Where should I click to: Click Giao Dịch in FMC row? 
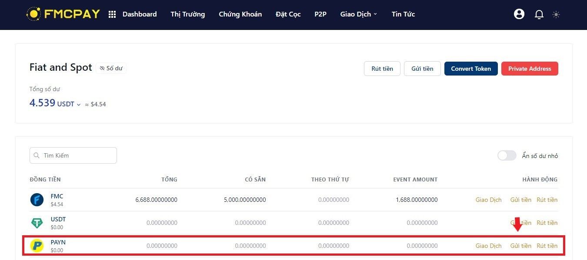pyautogui.click(x=489, y=200)
